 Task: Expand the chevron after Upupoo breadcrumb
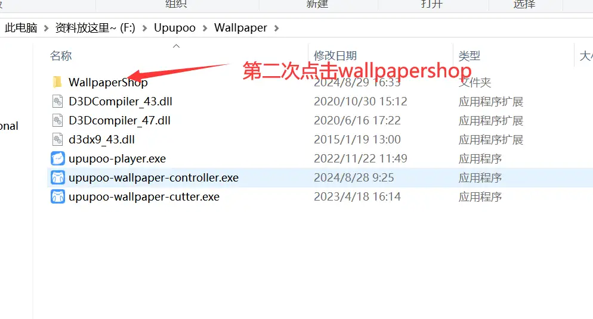pyautogui.click(x=205, y=29)
